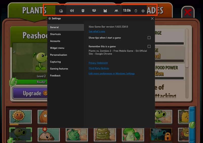
Task: Open the Accounts settings section
Action: point(66,41)
